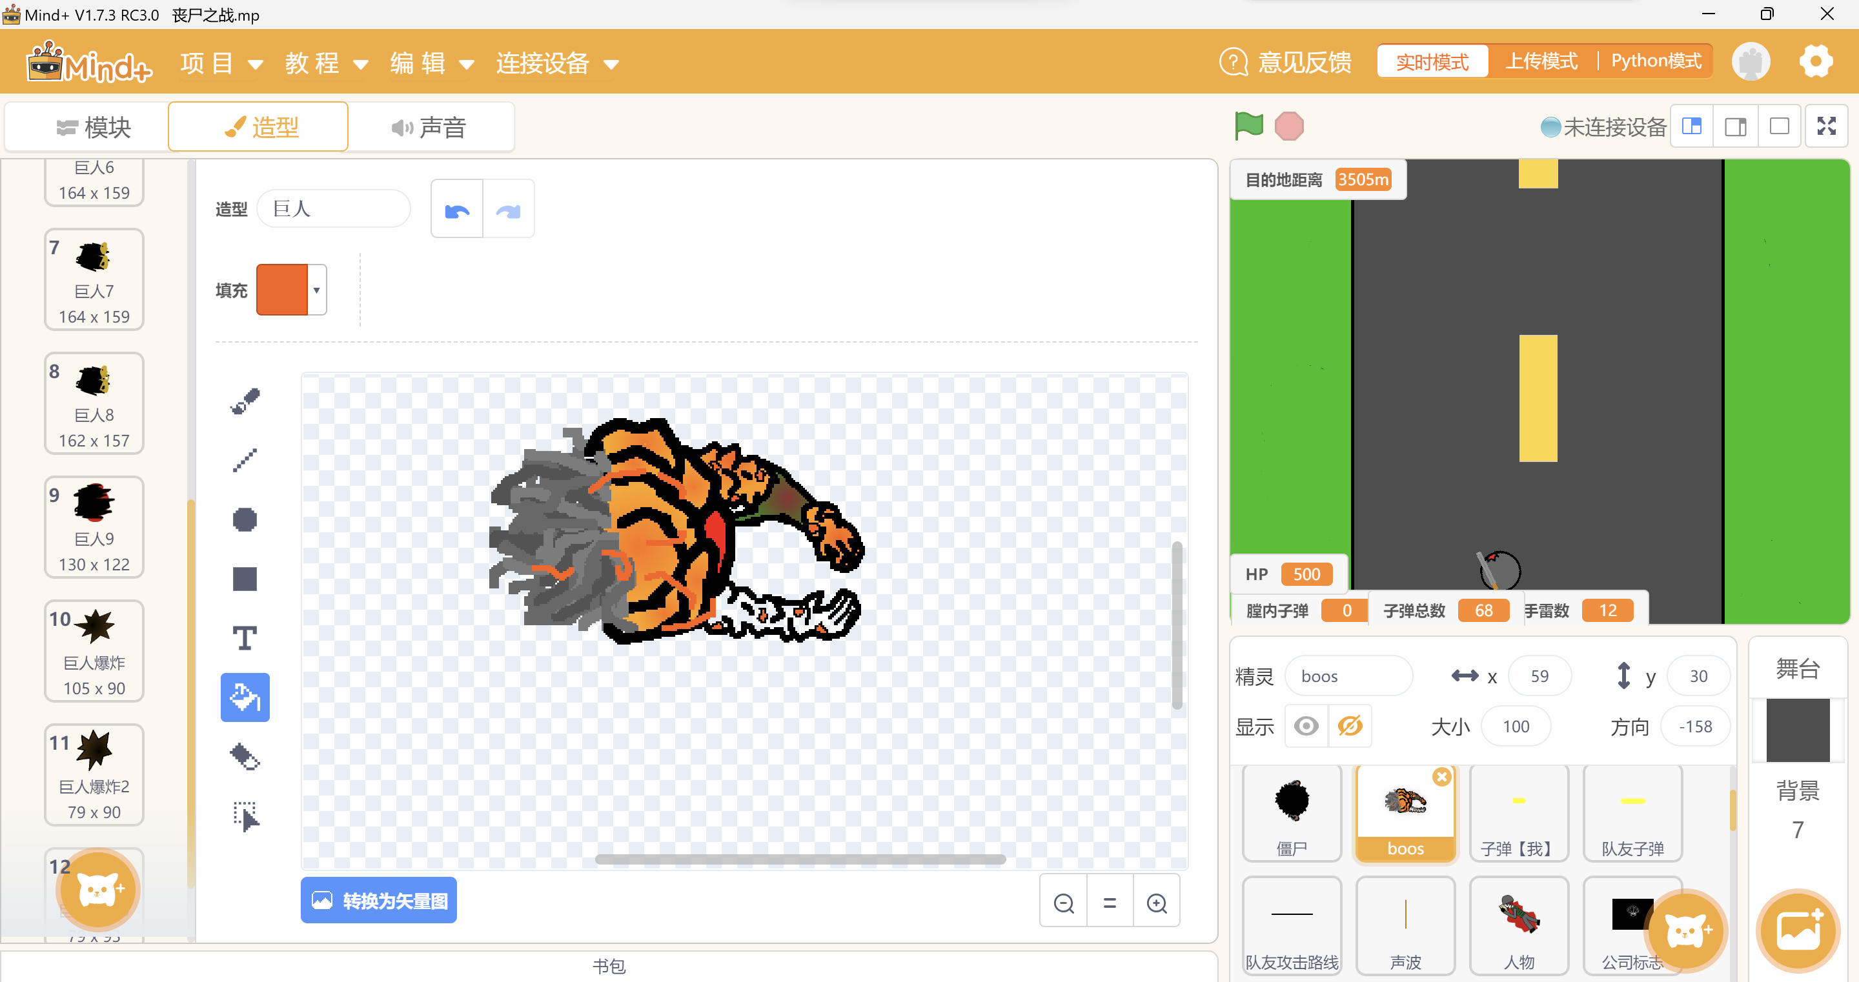
Task: Open the 模块 tab
Action: pos(92,127)
